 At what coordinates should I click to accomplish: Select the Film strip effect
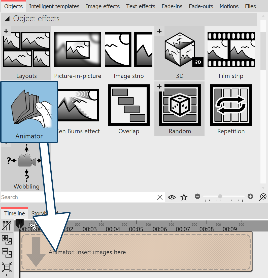231,50
